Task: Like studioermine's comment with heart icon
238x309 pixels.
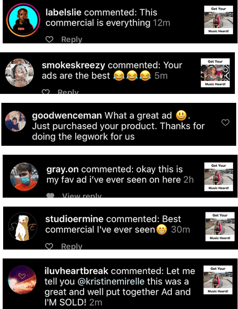Action: [x=49, y=246]
